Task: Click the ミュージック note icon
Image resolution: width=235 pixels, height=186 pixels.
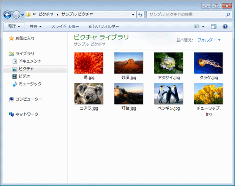Action: click(15, 84)
